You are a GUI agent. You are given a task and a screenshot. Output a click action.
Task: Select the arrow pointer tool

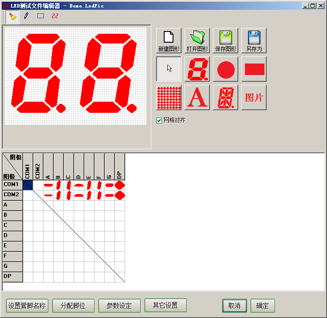[169, 69]
